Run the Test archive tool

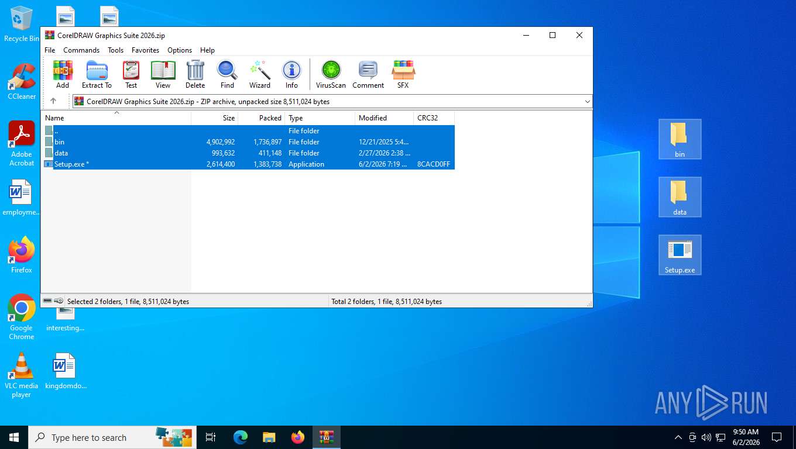(x=131, y=74)
